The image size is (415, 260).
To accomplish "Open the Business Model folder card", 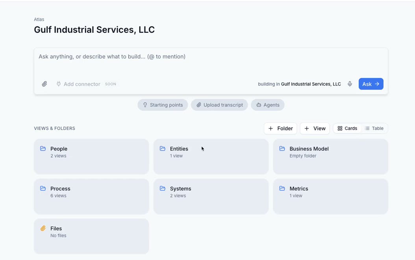I will [331, 156].
